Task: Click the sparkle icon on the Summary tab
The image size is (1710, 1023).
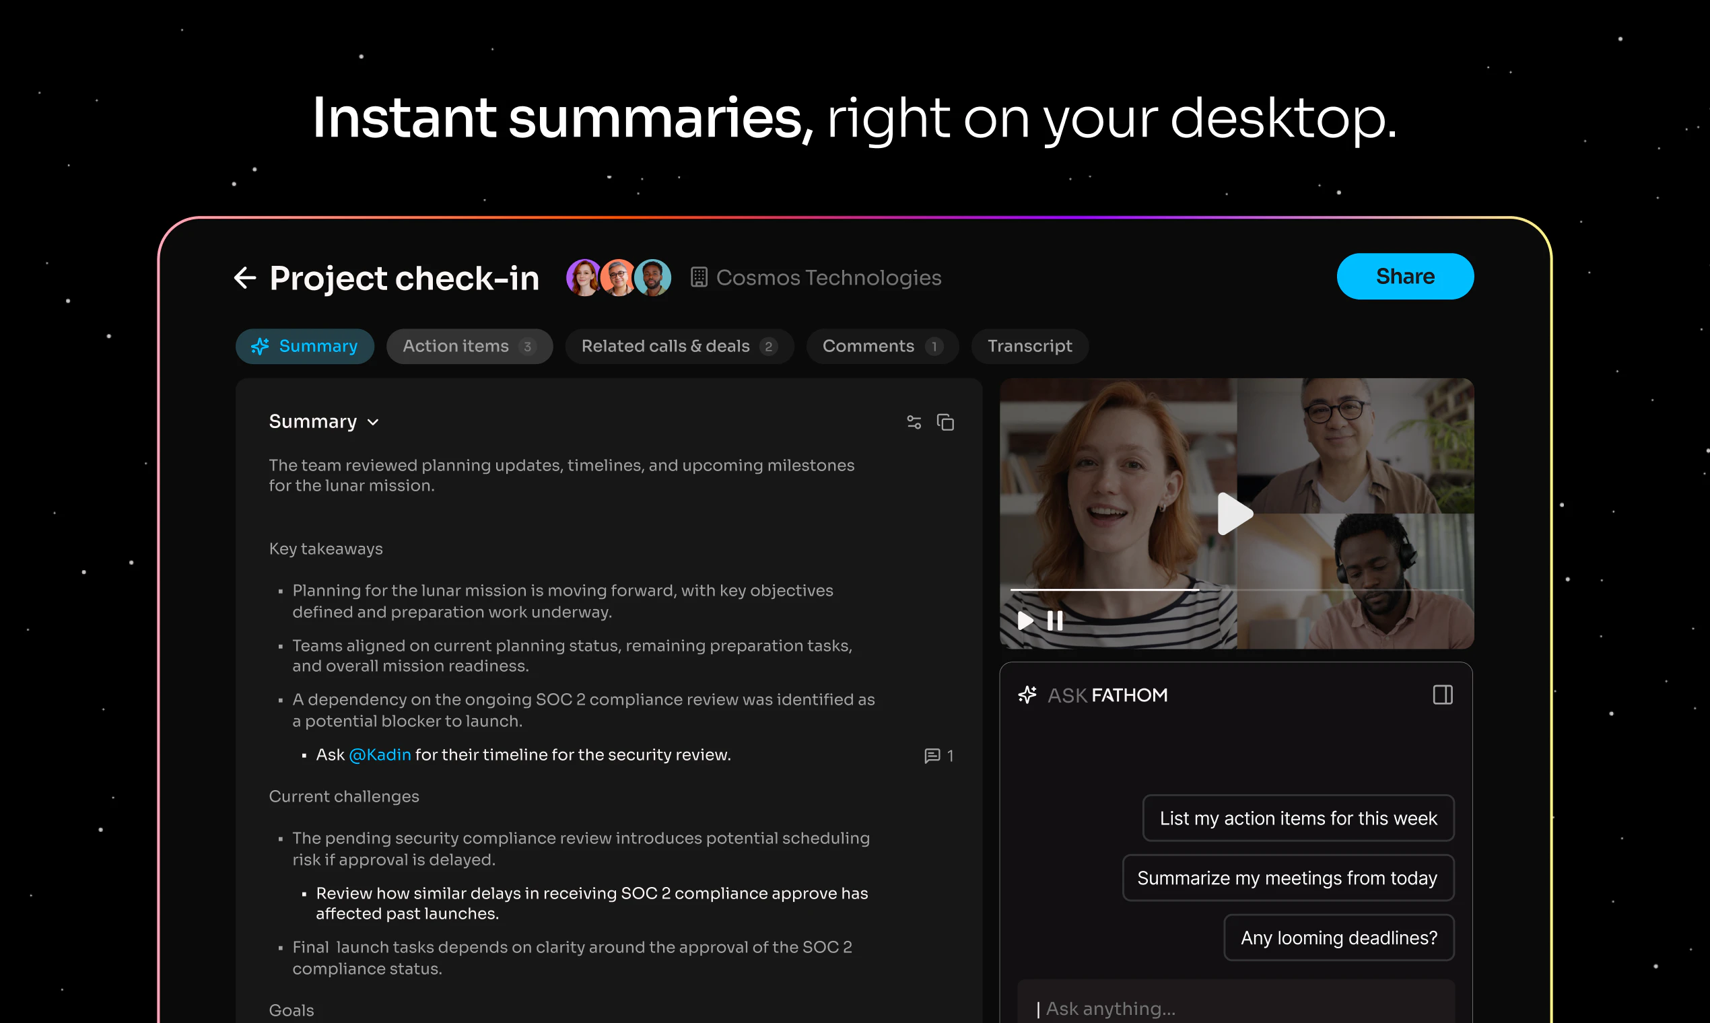Action: click(261, 346)
